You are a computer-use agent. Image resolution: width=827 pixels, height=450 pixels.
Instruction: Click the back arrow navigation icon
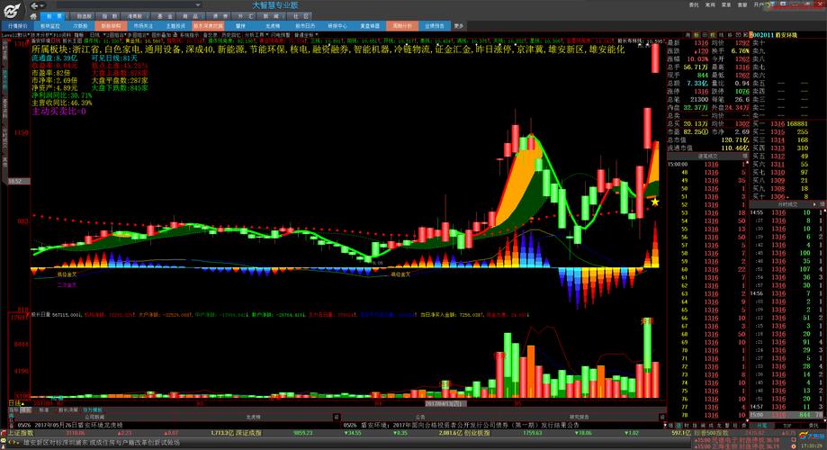[33, 5]
